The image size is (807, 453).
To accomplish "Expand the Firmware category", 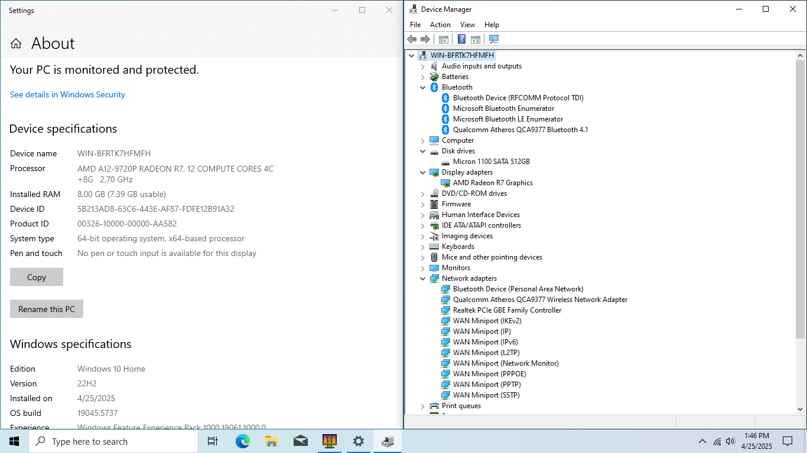I will click(x=422, y=204).
